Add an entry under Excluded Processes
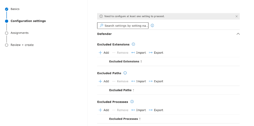 [x=104, y=110]
